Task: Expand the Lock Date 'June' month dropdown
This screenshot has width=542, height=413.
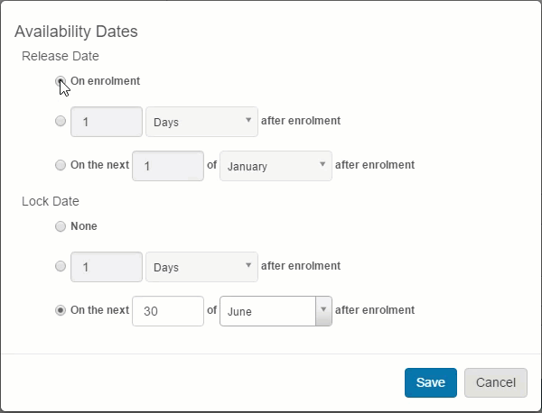Action: point(276,311)
